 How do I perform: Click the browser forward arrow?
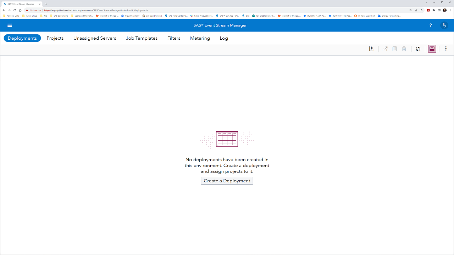click(9, 10)
